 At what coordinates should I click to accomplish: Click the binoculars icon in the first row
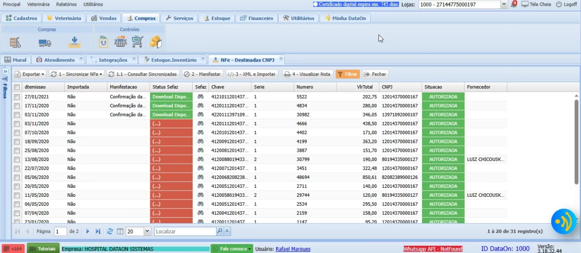pyautogui.click(x=201, y=97)
